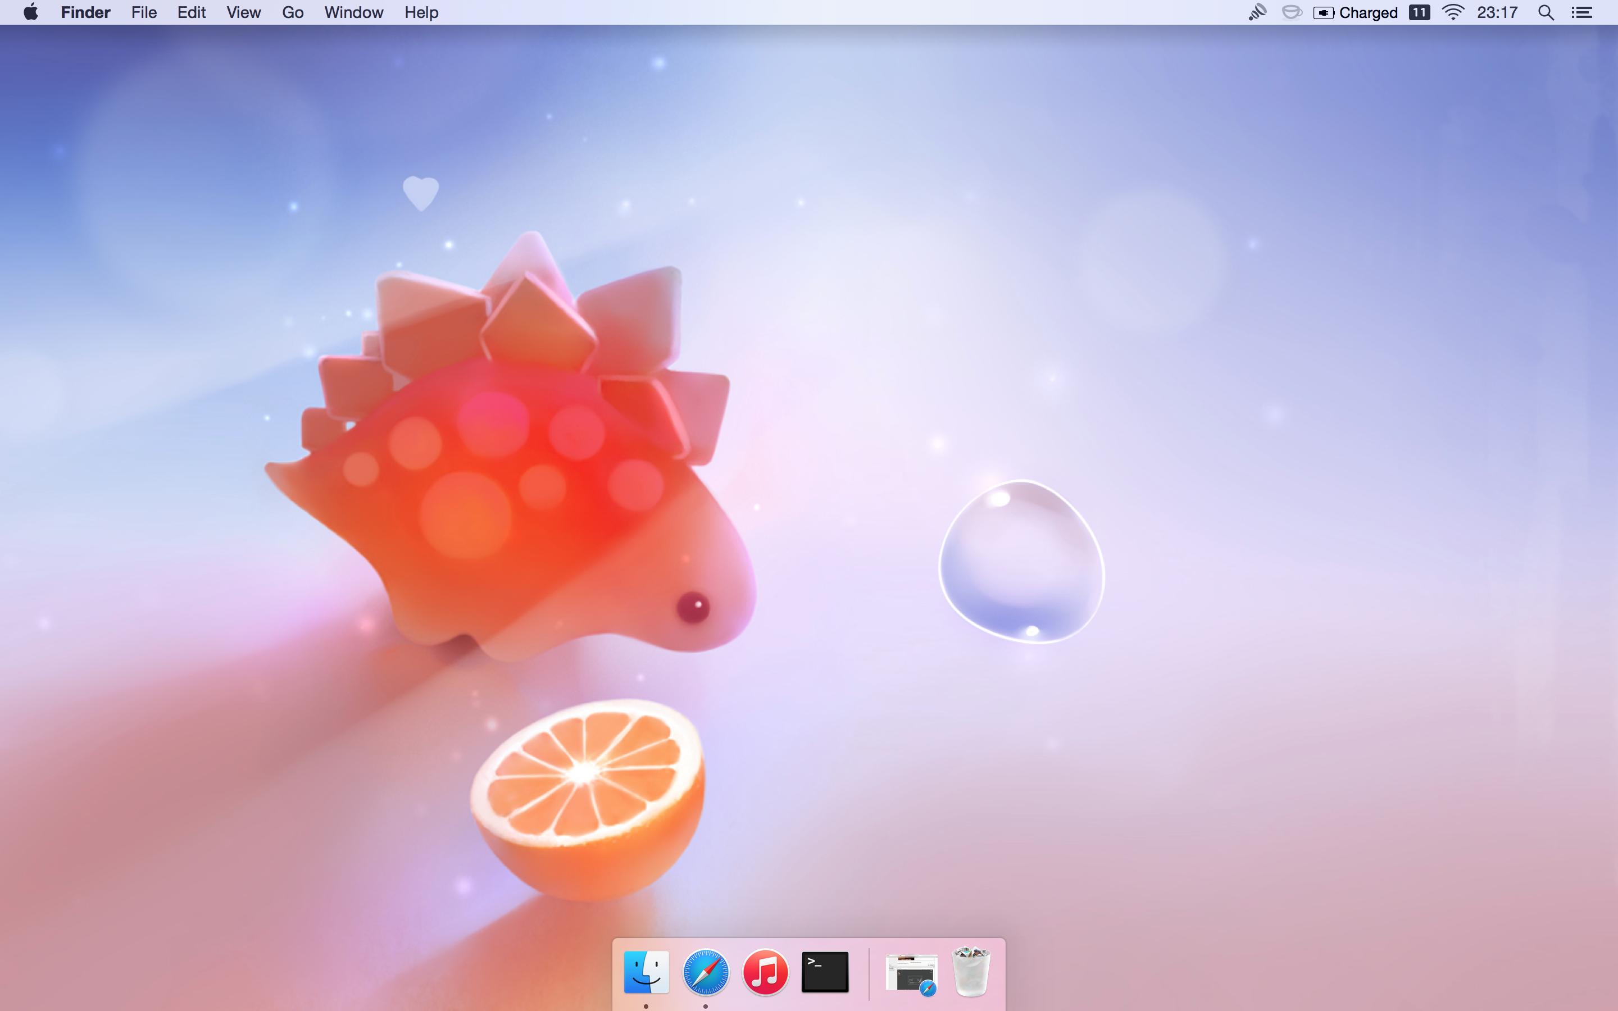Open iTunes music app in Dock
Image resolution: width=1618 pixels, height=1011 pixels.
pos(765,972)
